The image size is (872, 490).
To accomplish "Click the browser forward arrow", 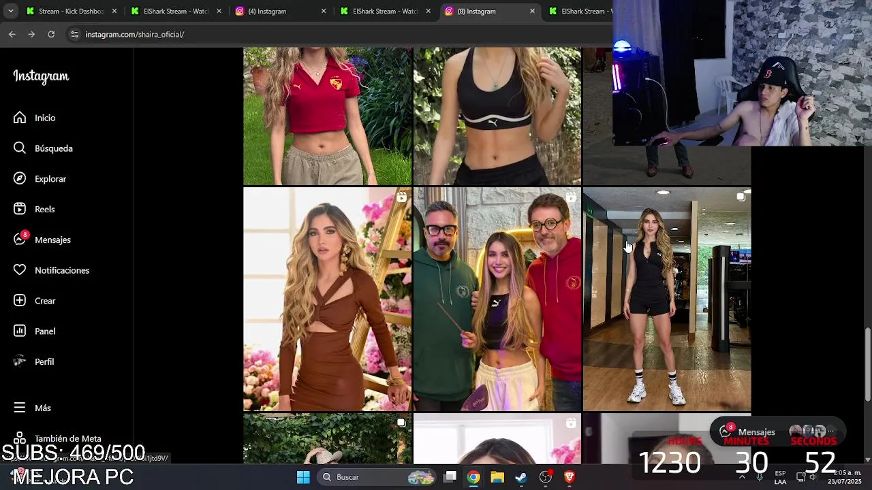I will tap(31, 34).
